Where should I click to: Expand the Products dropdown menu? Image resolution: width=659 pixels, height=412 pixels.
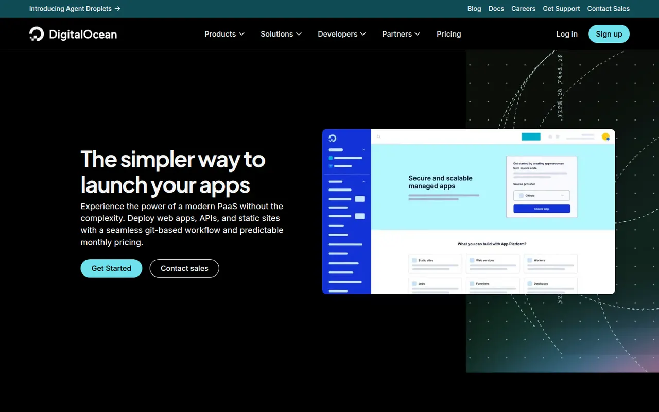click(x=224, y=34)
